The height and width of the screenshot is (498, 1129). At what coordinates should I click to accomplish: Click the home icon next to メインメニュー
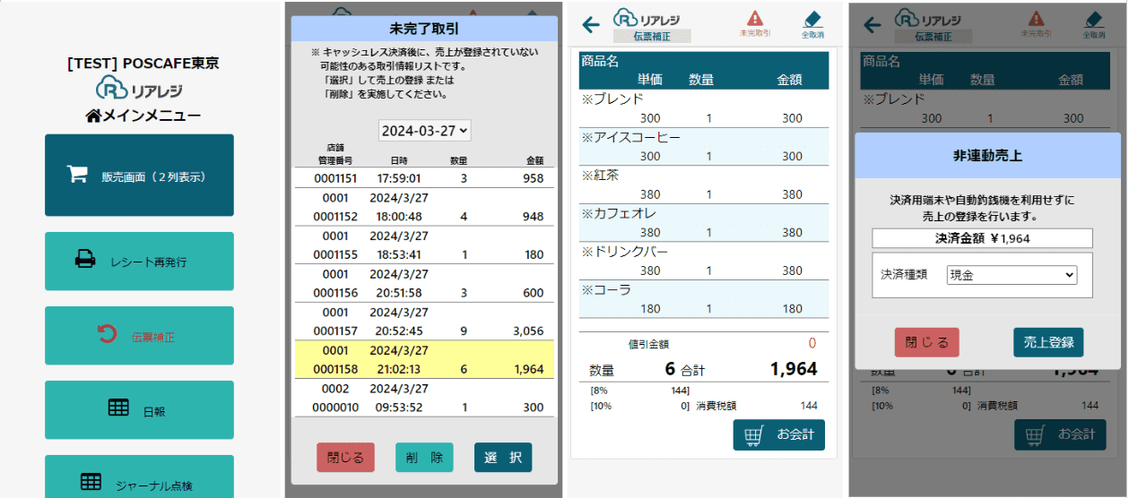coord(92,116)
